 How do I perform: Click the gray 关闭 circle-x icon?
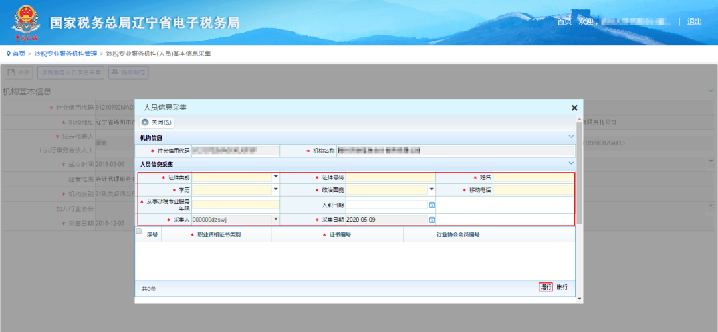pyautogui.click(x=145, y=122)
